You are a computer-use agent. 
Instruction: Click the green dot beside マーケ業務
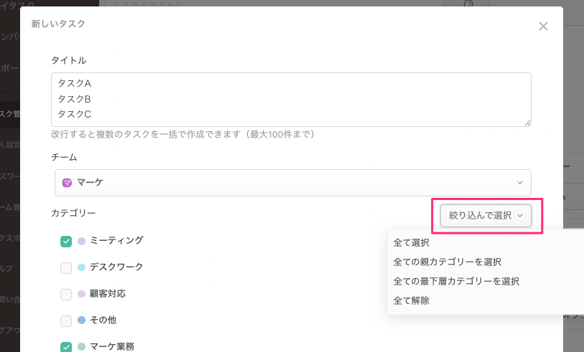[x=81, y=347]
